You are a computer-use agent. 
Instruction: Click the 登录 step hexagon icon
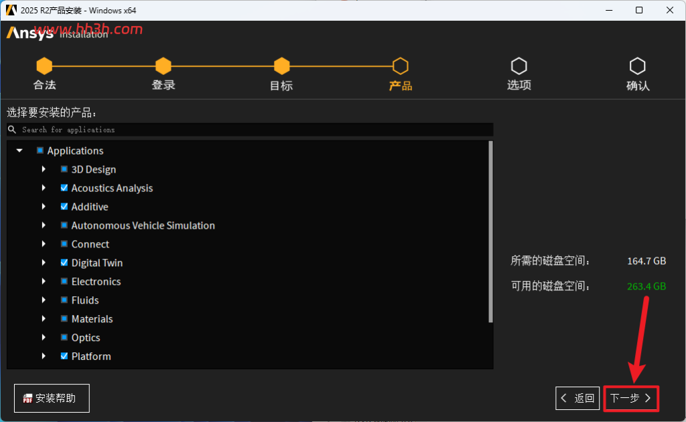[163, 66]
